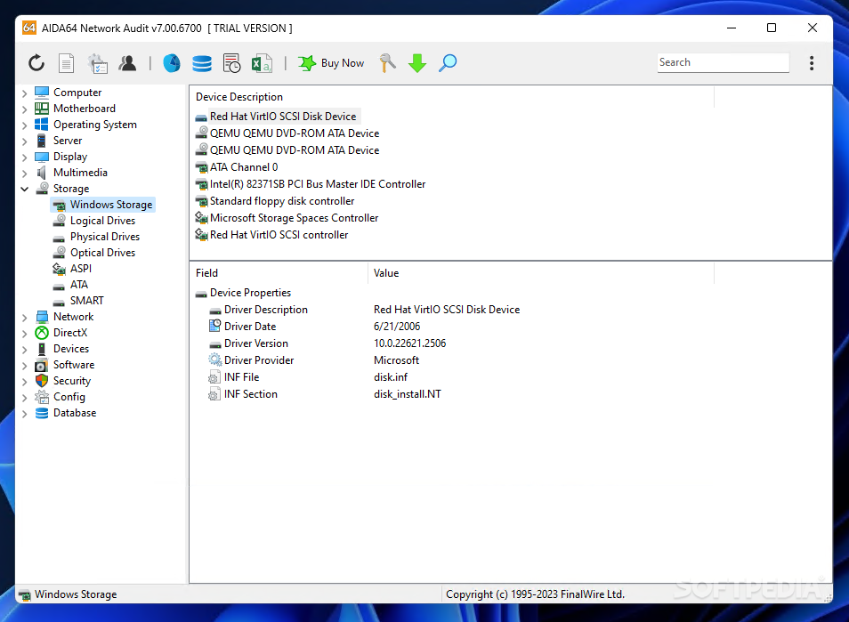Click the Devices icon in tree
The height and width of the screenshot is (622, 849).
tap(42, 349)
